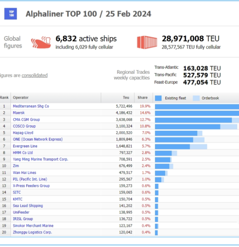Open COSCO Group link
The height and width of the screenshot is (247, 239).
(x=24, y=126)
